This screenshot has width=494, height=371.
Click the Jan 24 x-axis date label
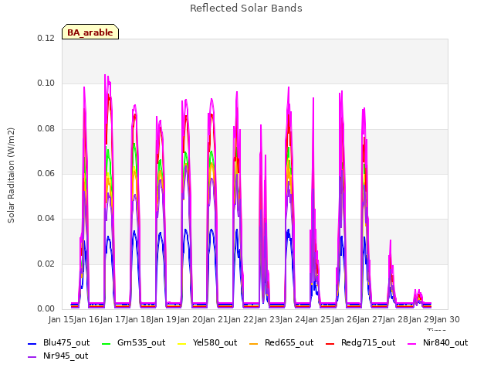(x=293, y=319)
